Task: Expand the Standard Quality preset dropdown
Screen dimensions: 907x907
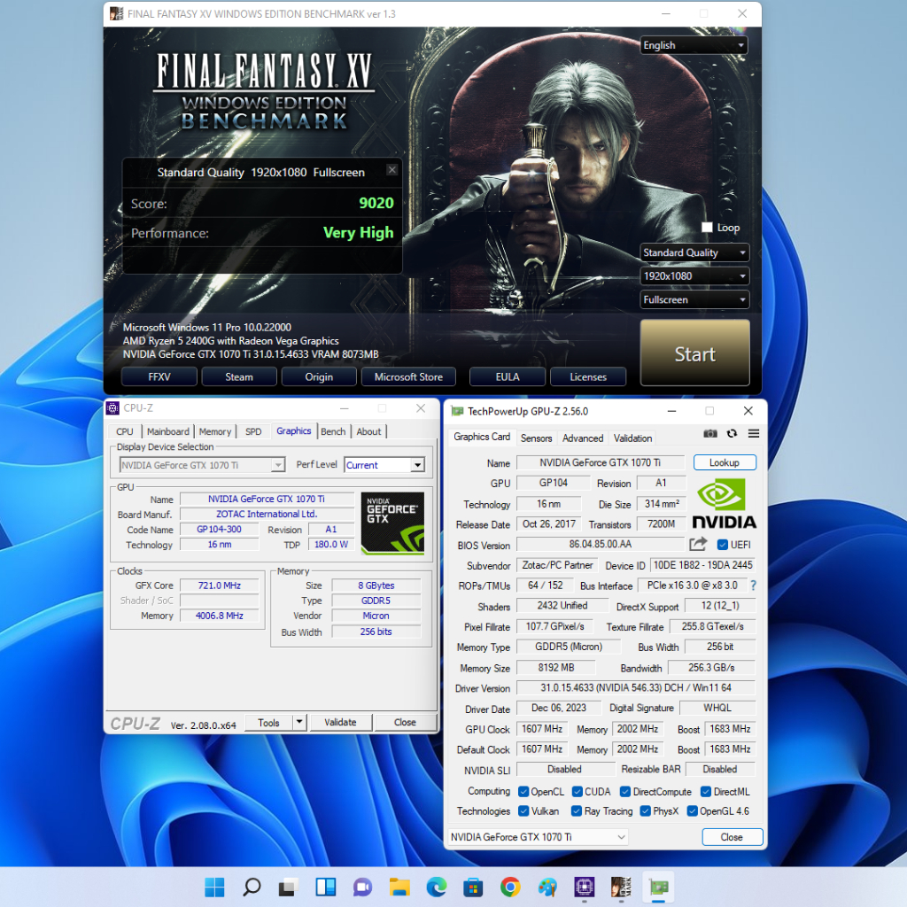Action: [694, 252]
